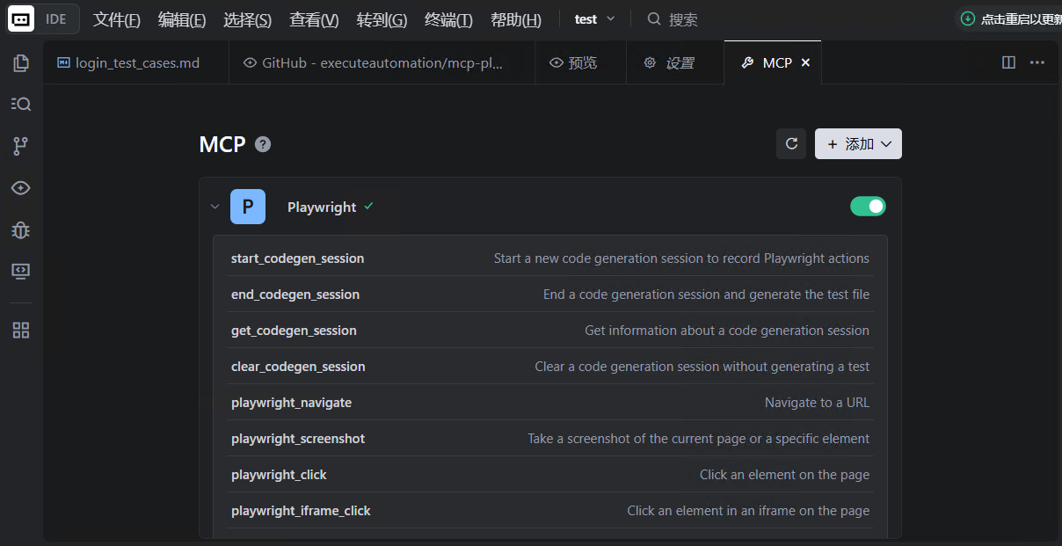Select the get_codegen_session tool row
The image size is (1062, 546).
(x=550, y=331)
